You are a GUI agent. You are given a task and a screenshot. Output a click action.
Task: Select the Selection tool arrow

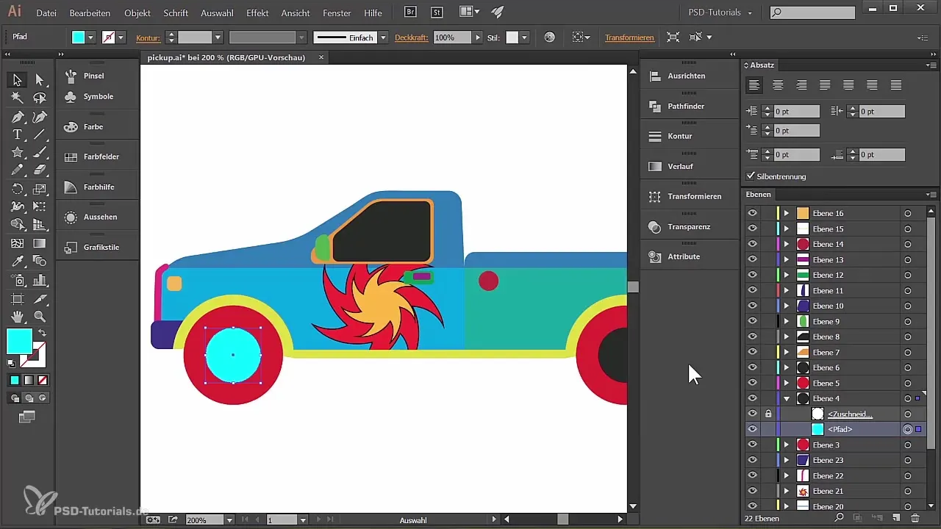click(18, 79)
